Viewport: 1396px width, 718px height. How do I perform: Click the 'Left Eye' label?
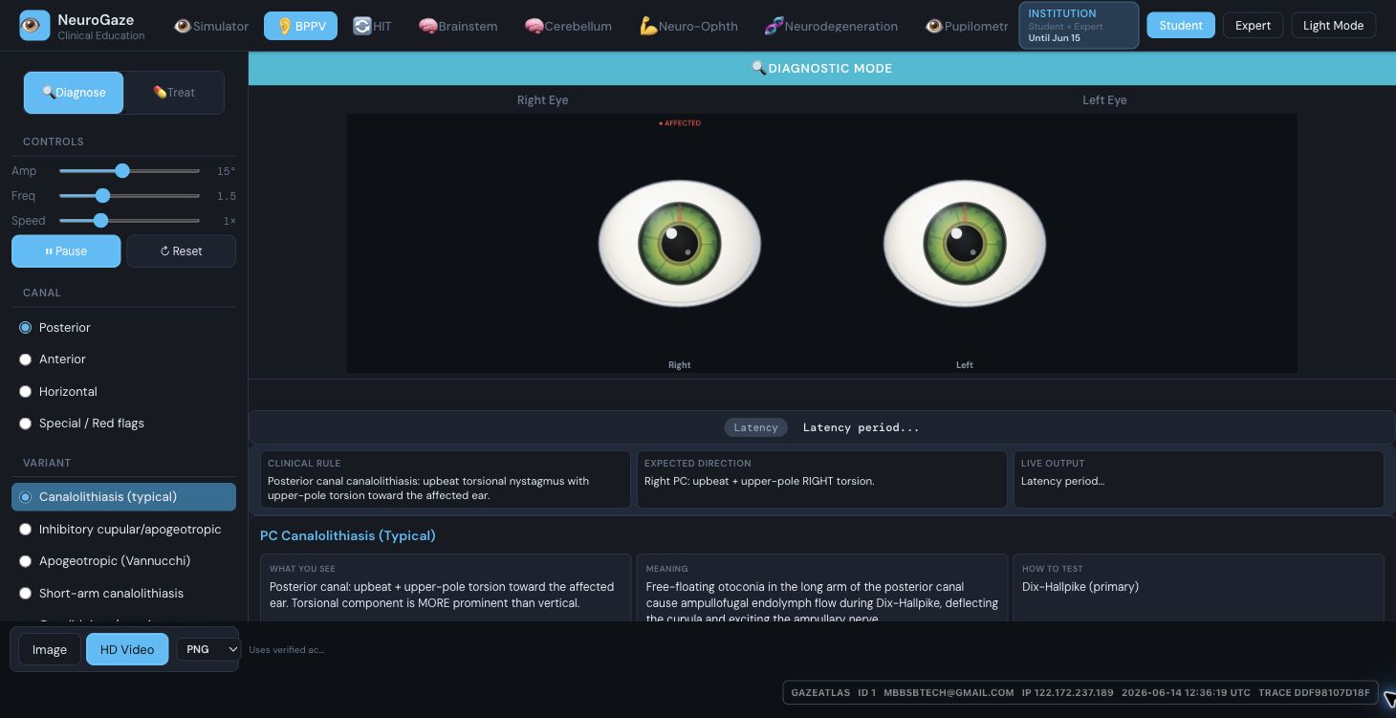tap(1104, 100)
